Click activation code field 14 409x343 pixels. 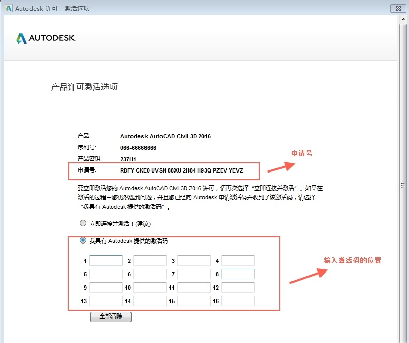150,301
